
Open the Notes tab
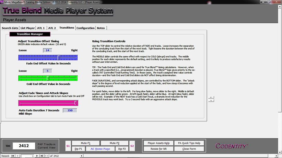coord(101,28)
